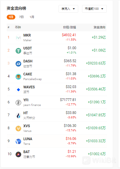The image size is (120, 169).
Task: Click the BAT triangle icon
Action: [x=19, y=154]
